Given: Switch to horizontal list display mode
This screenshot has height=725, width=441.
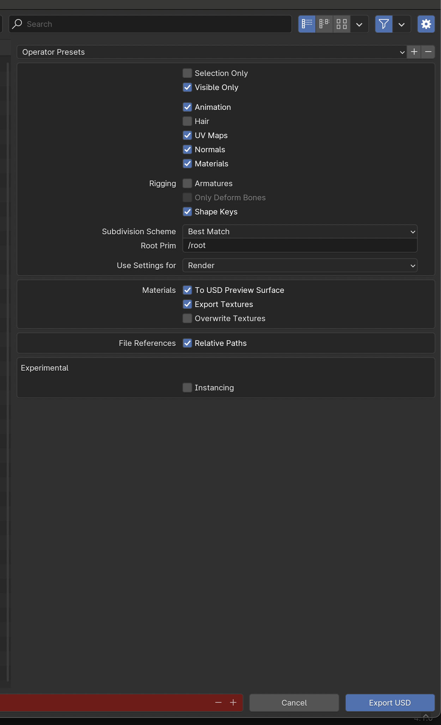Looking at the screenshot, I should click(x=324, y=24).
